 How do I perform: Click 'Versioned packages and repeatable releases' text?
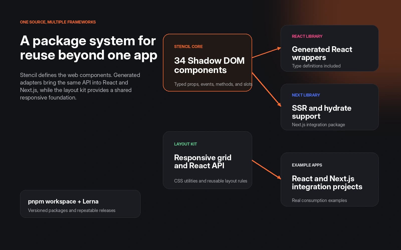pyautogui.click(x=72, y=210)
